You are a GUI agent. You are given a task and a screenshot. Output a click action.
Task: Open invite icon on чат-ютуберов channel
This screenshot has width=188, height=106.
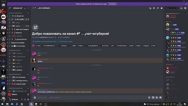tap(26, 19)
